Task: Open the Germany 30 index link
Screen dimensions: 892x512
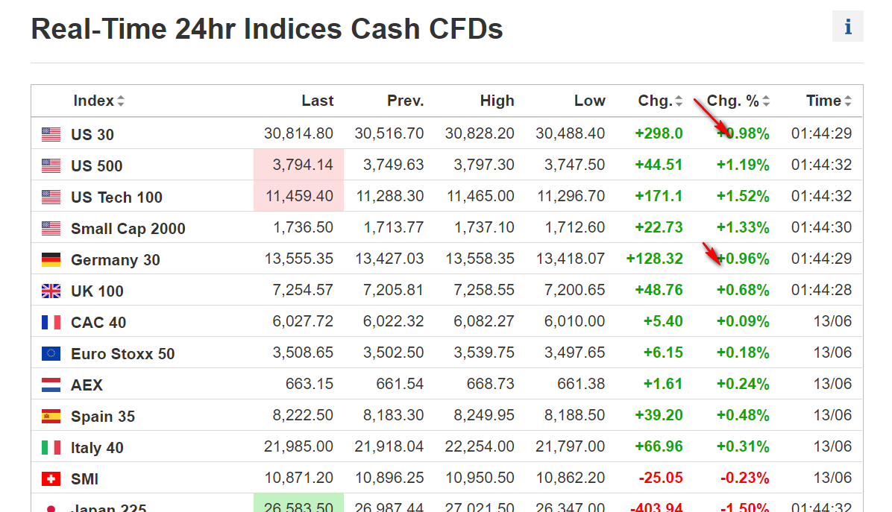Action: pyautogui.click(x=115, y=260)
